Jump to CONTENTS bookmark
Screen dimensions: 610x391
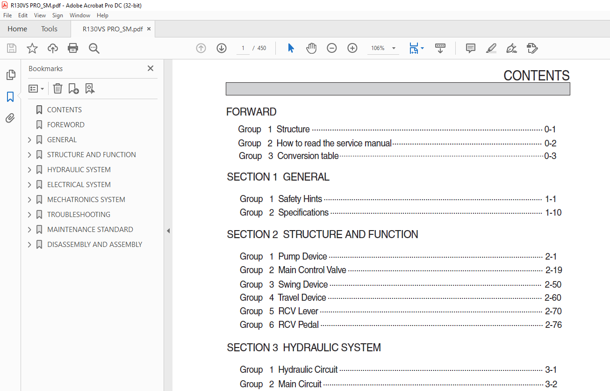tap(65, 110)
